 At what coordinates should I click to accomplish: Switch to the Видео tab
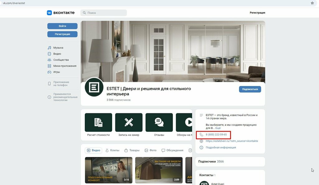pos(93,150)
